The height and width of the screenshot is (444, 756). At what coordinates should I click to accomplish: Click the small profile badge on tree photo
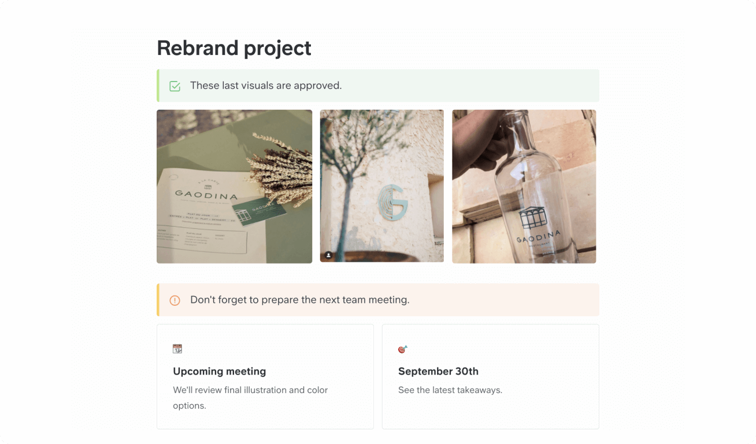point(328,255)
